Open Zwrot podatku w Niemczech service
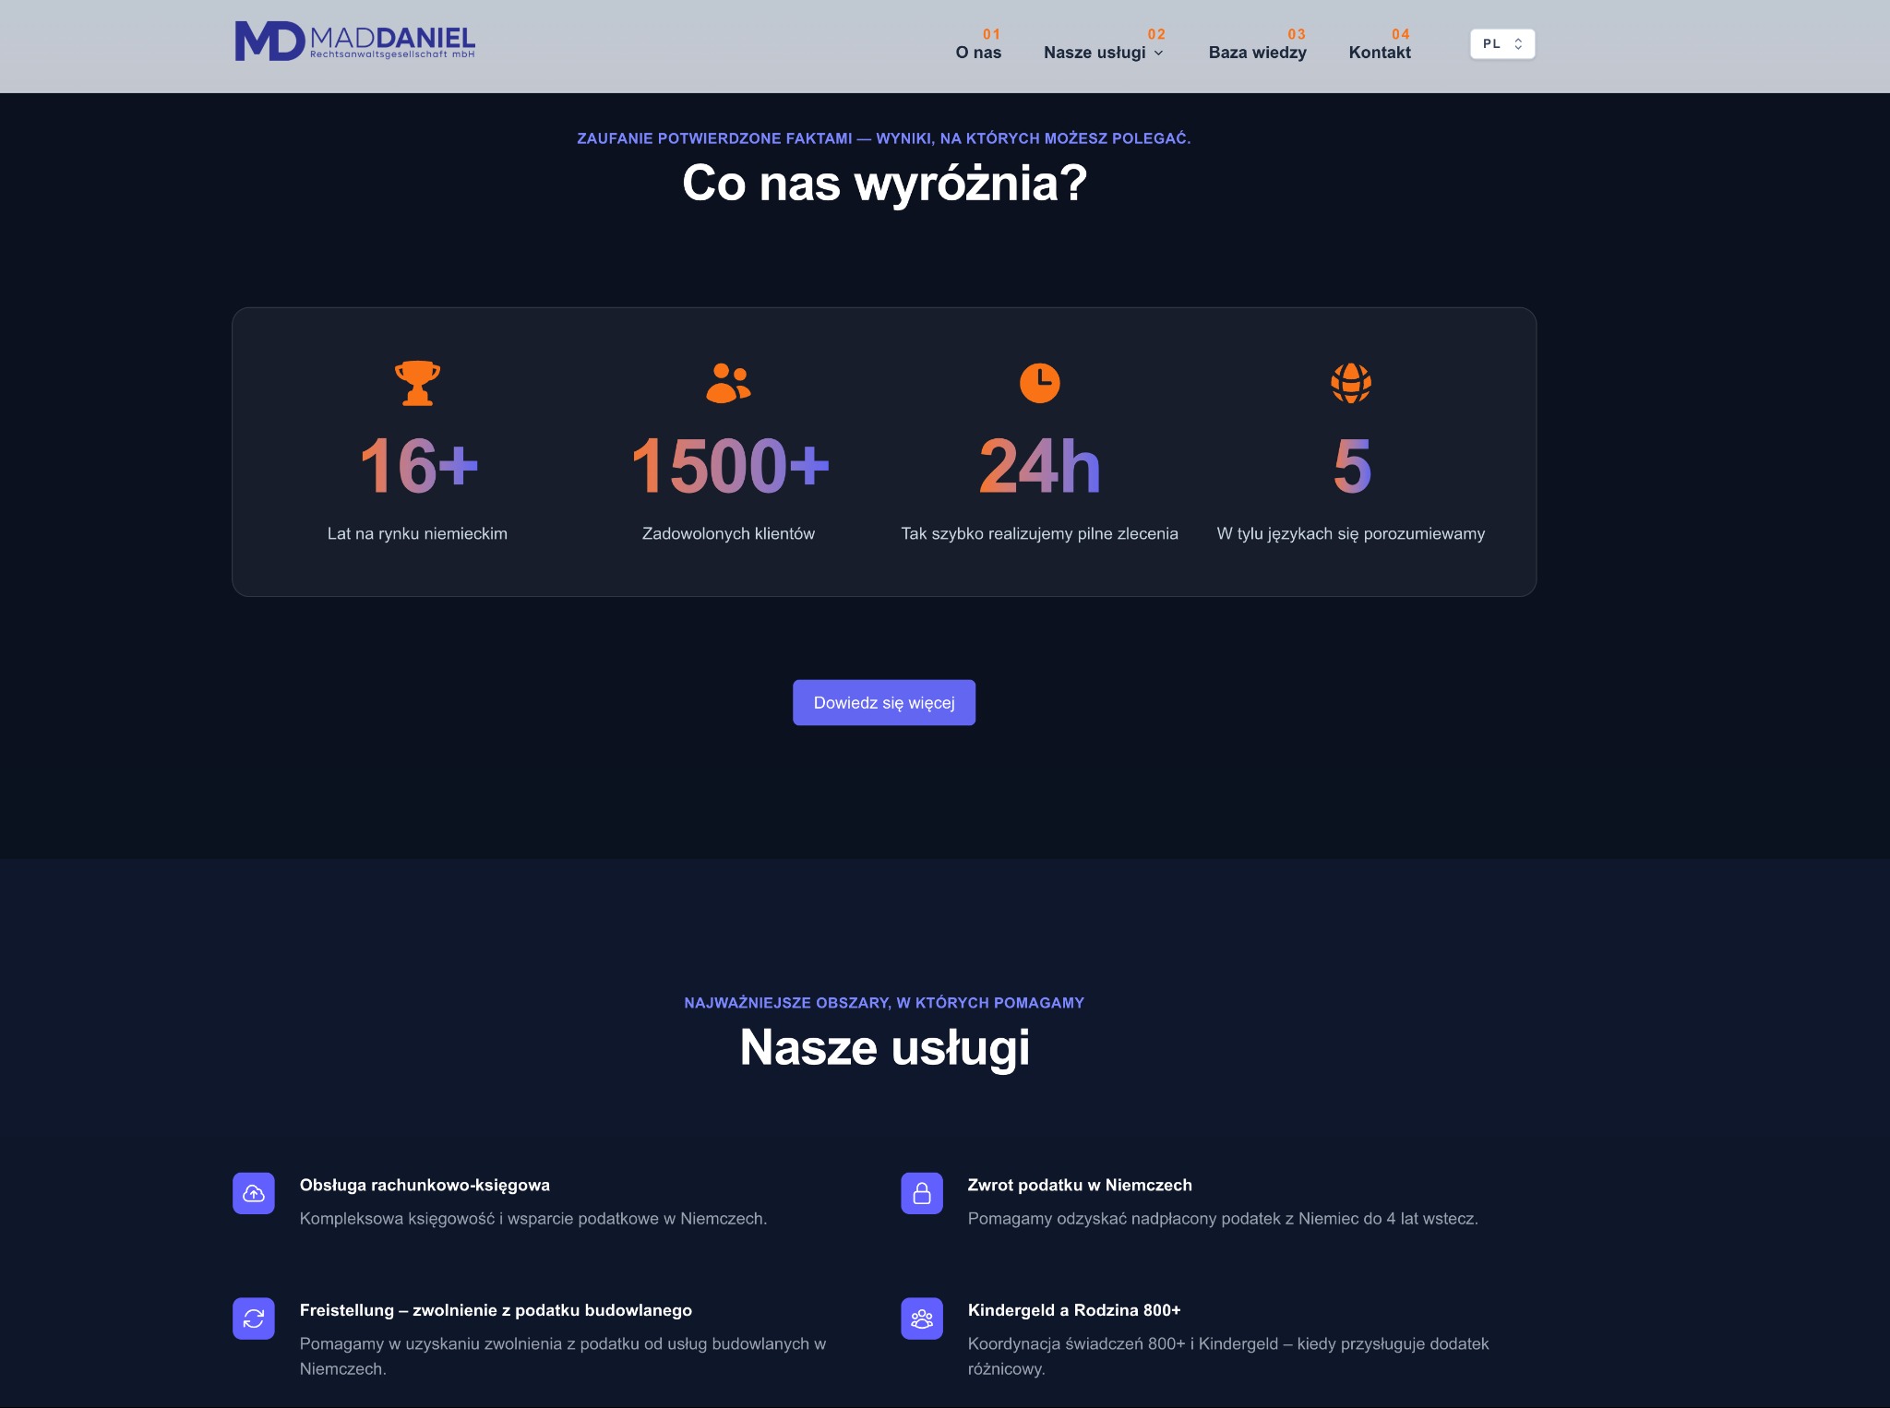Viewport: 1890px width, 1408px height. [x=1080, y=1185]
